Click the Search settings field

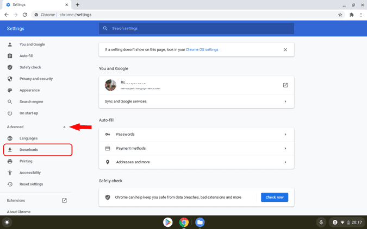tap(196, 28)
